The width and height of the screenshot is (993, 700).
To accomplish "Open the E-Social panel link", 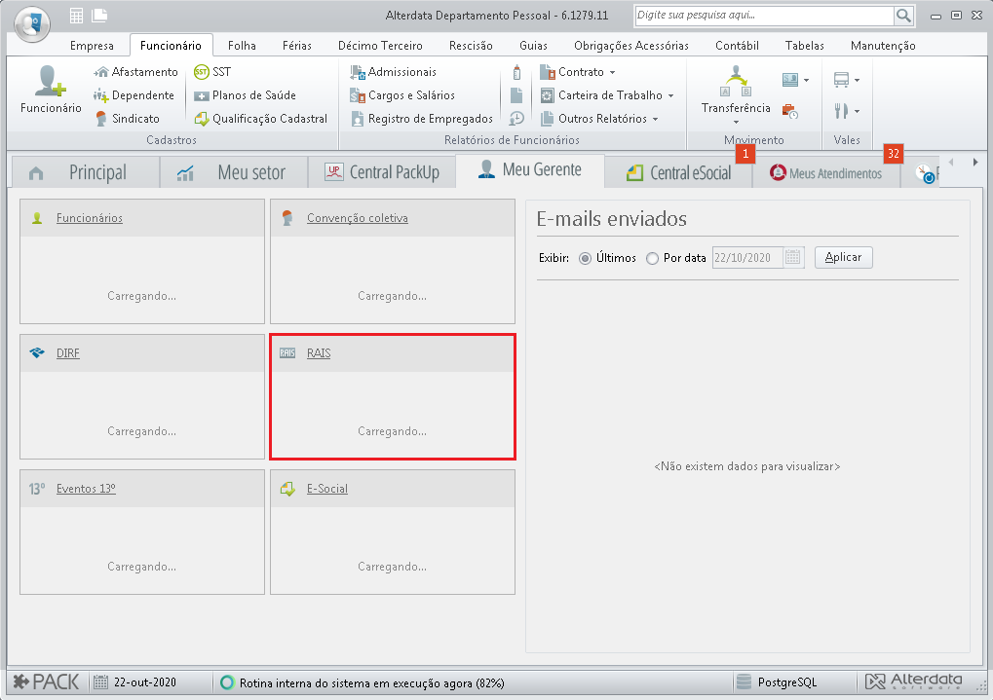I will [327, 490].
